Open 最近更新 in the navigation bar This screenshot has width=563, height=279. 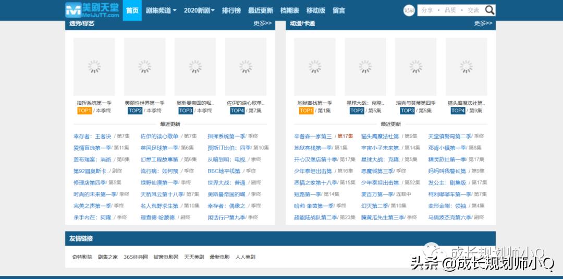(x=260, y=10)
